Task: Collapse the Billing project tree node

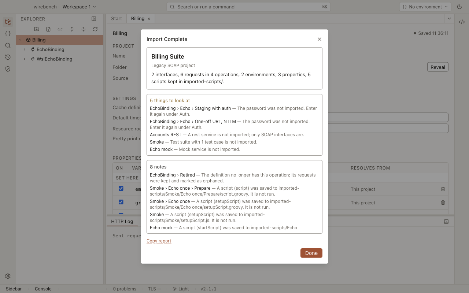Action: coord(20,40)
